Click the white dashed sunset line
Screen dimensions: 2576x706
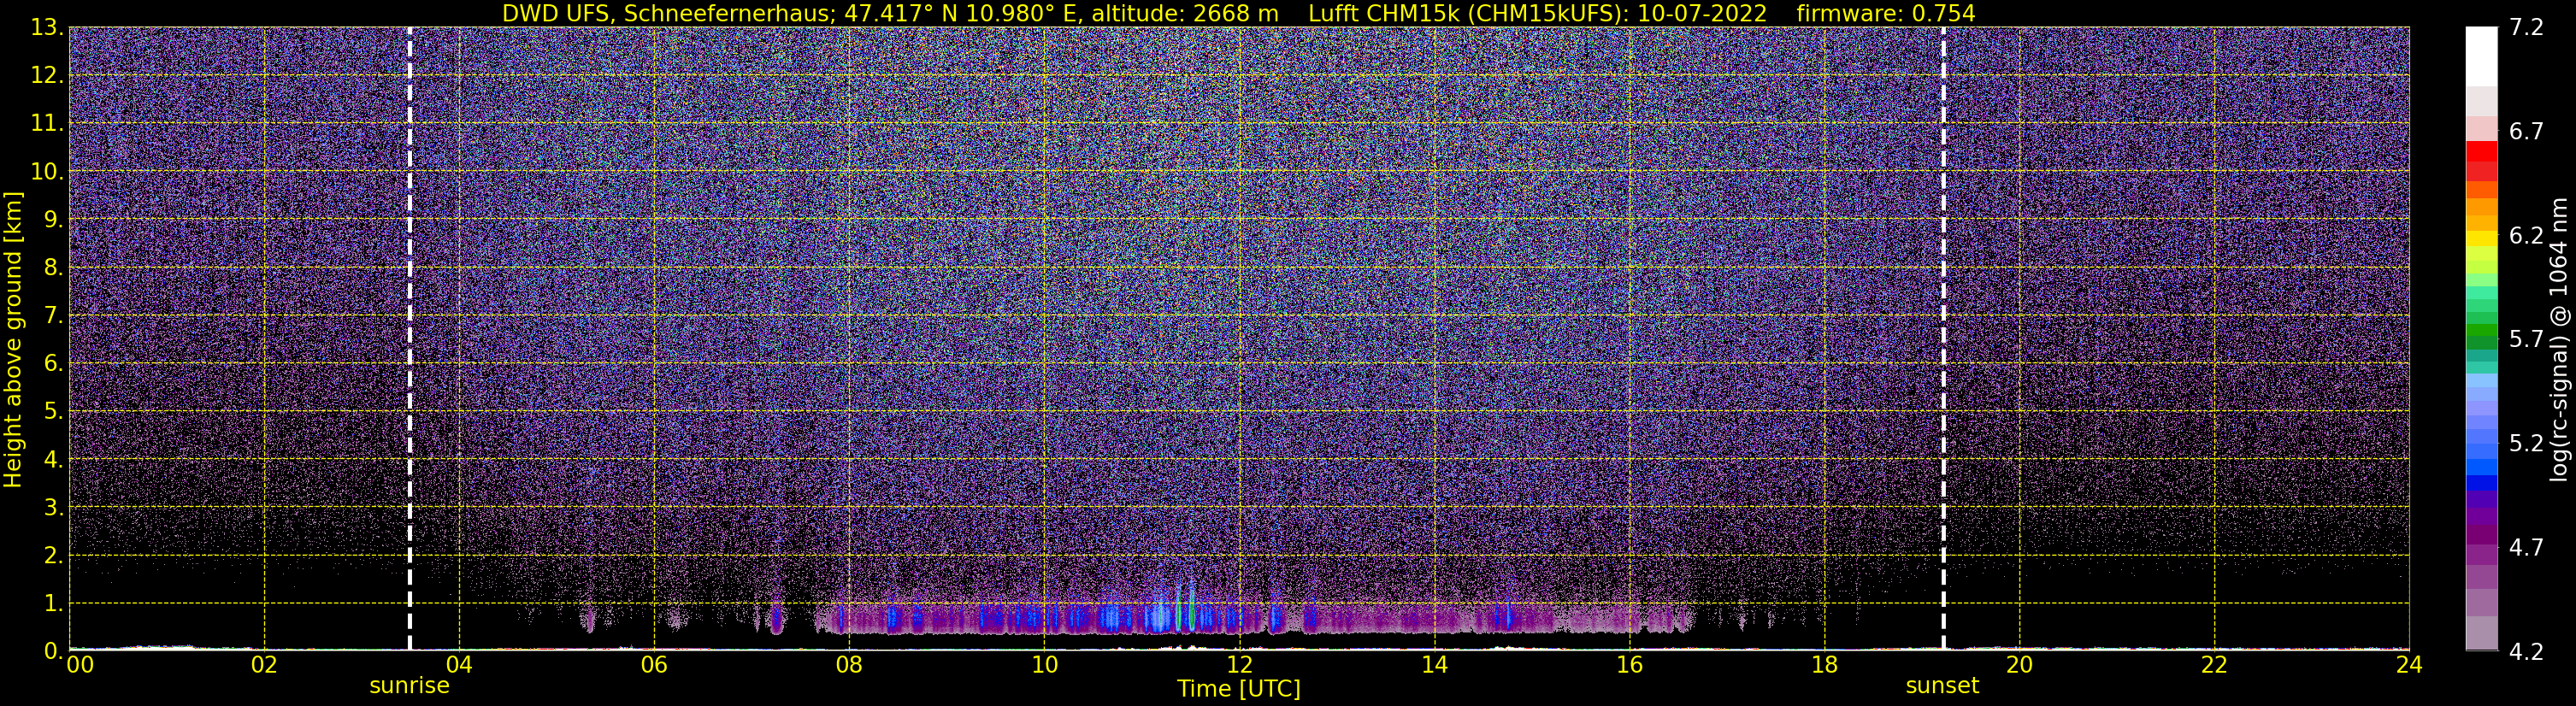pos(1943,338)
